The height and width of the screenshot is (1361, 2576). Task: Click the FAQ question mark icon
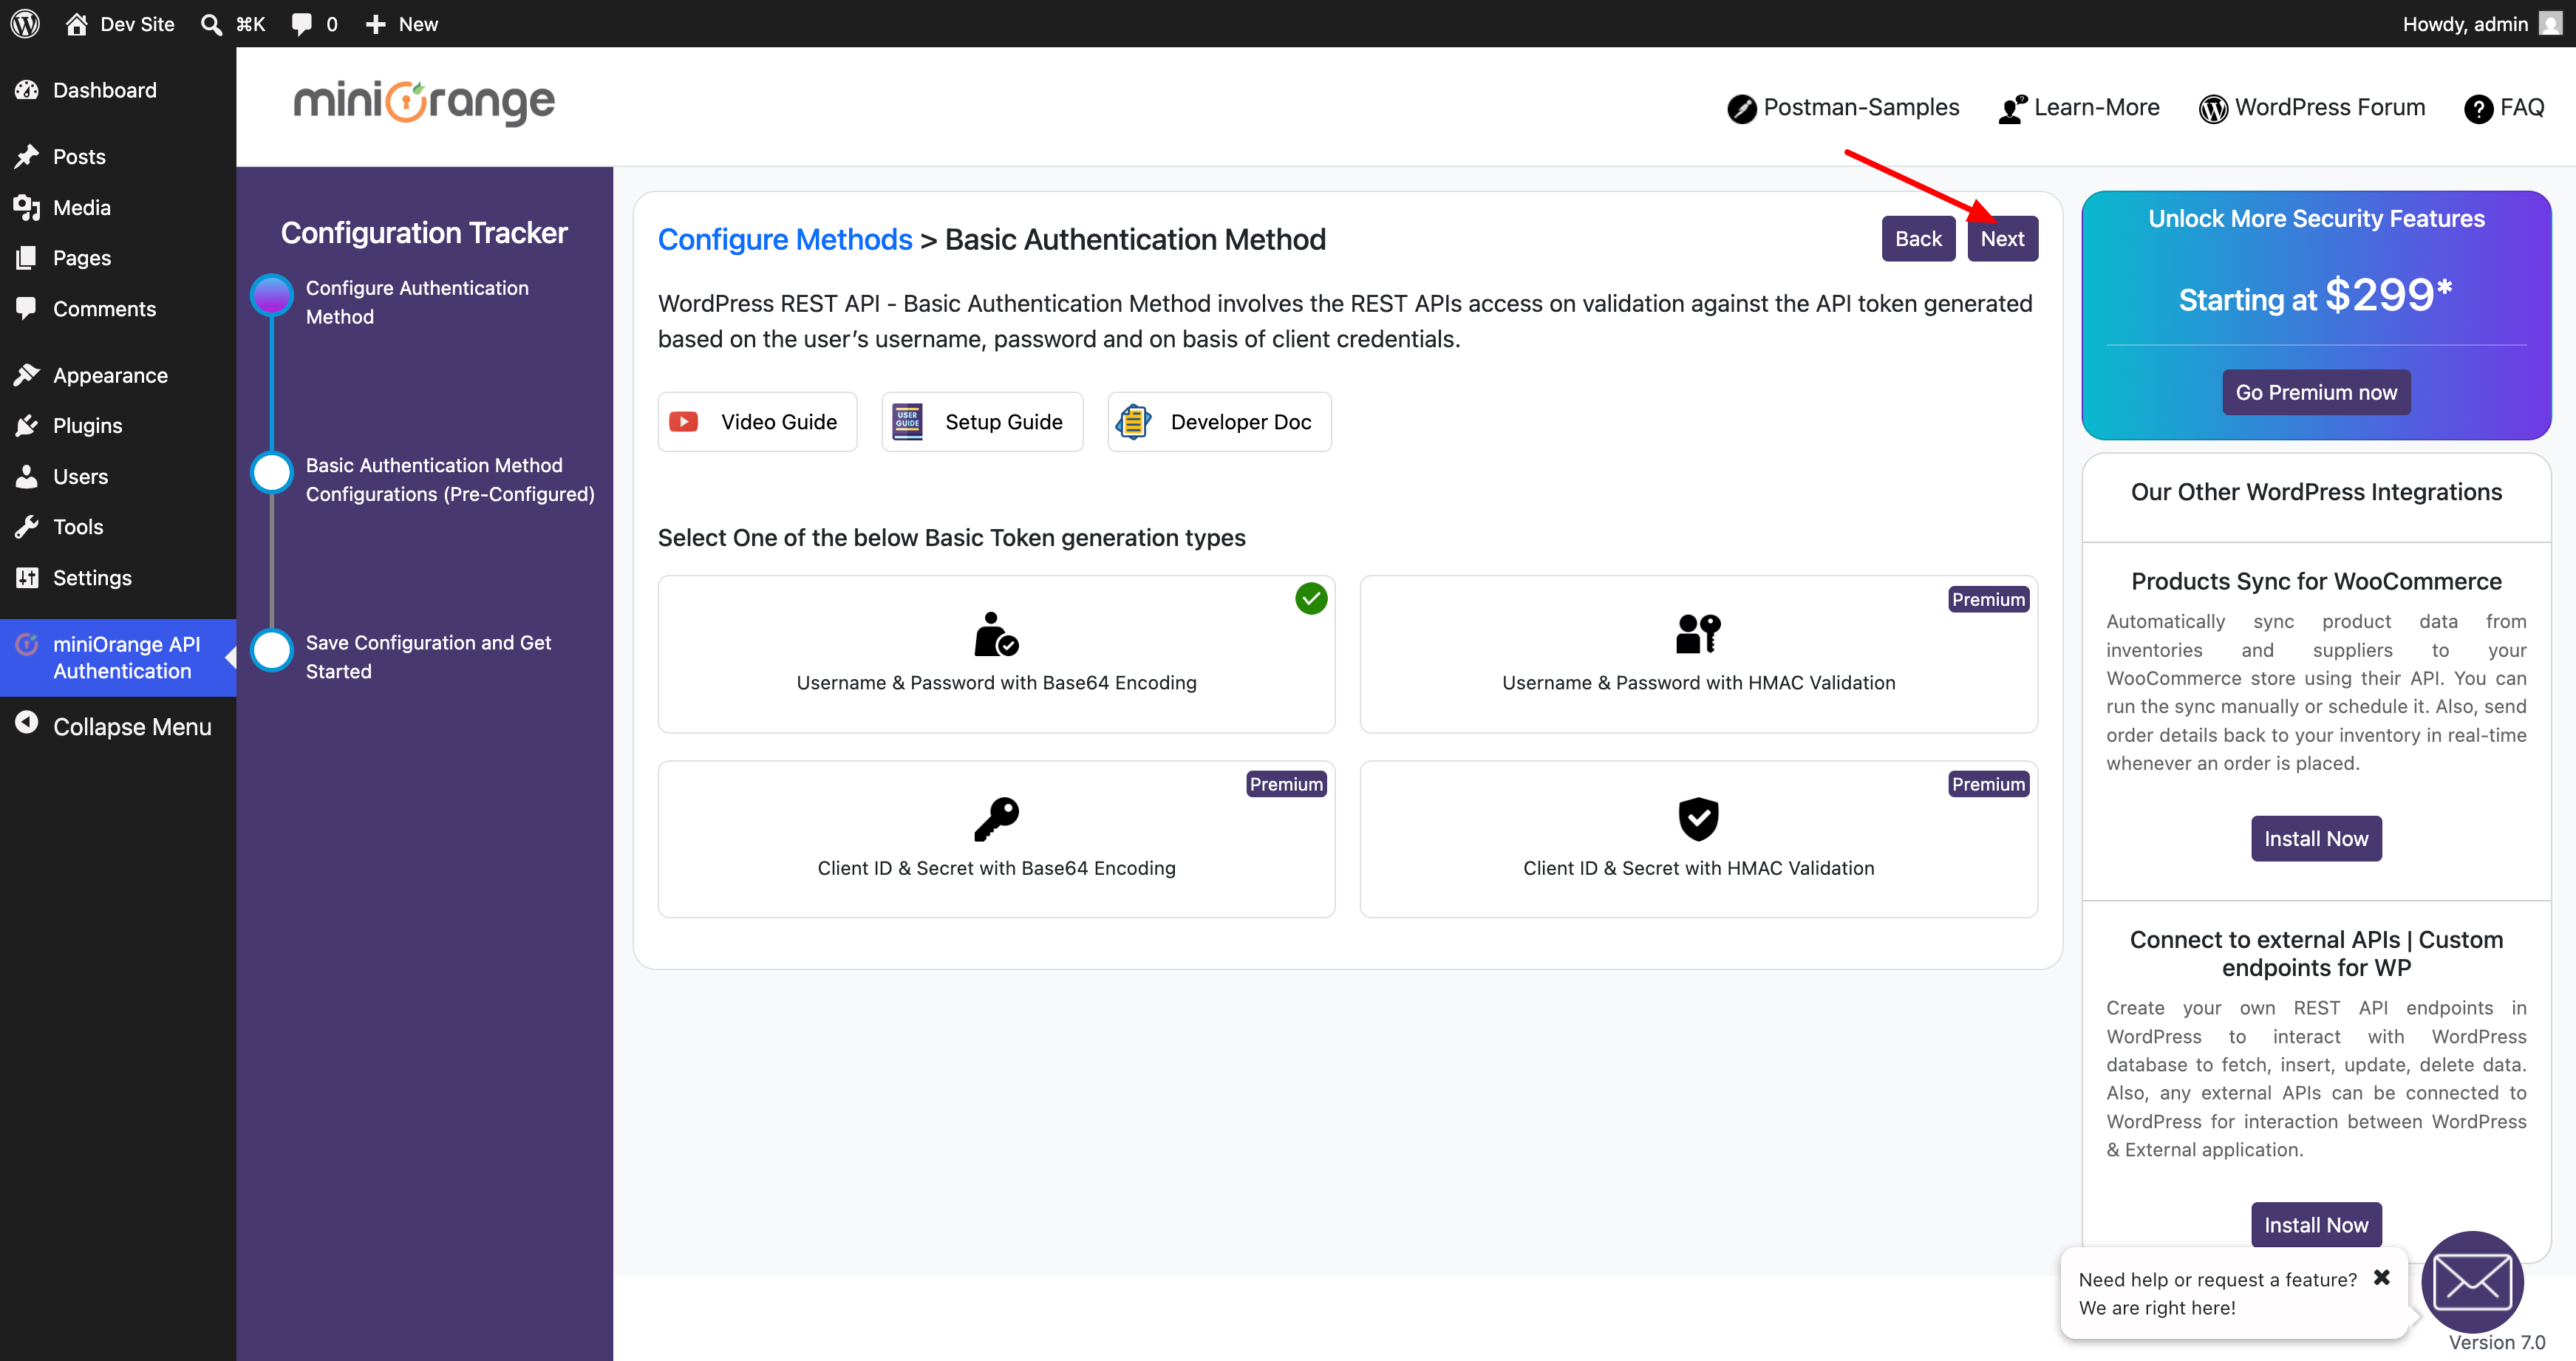click(x=2478, y=108)
